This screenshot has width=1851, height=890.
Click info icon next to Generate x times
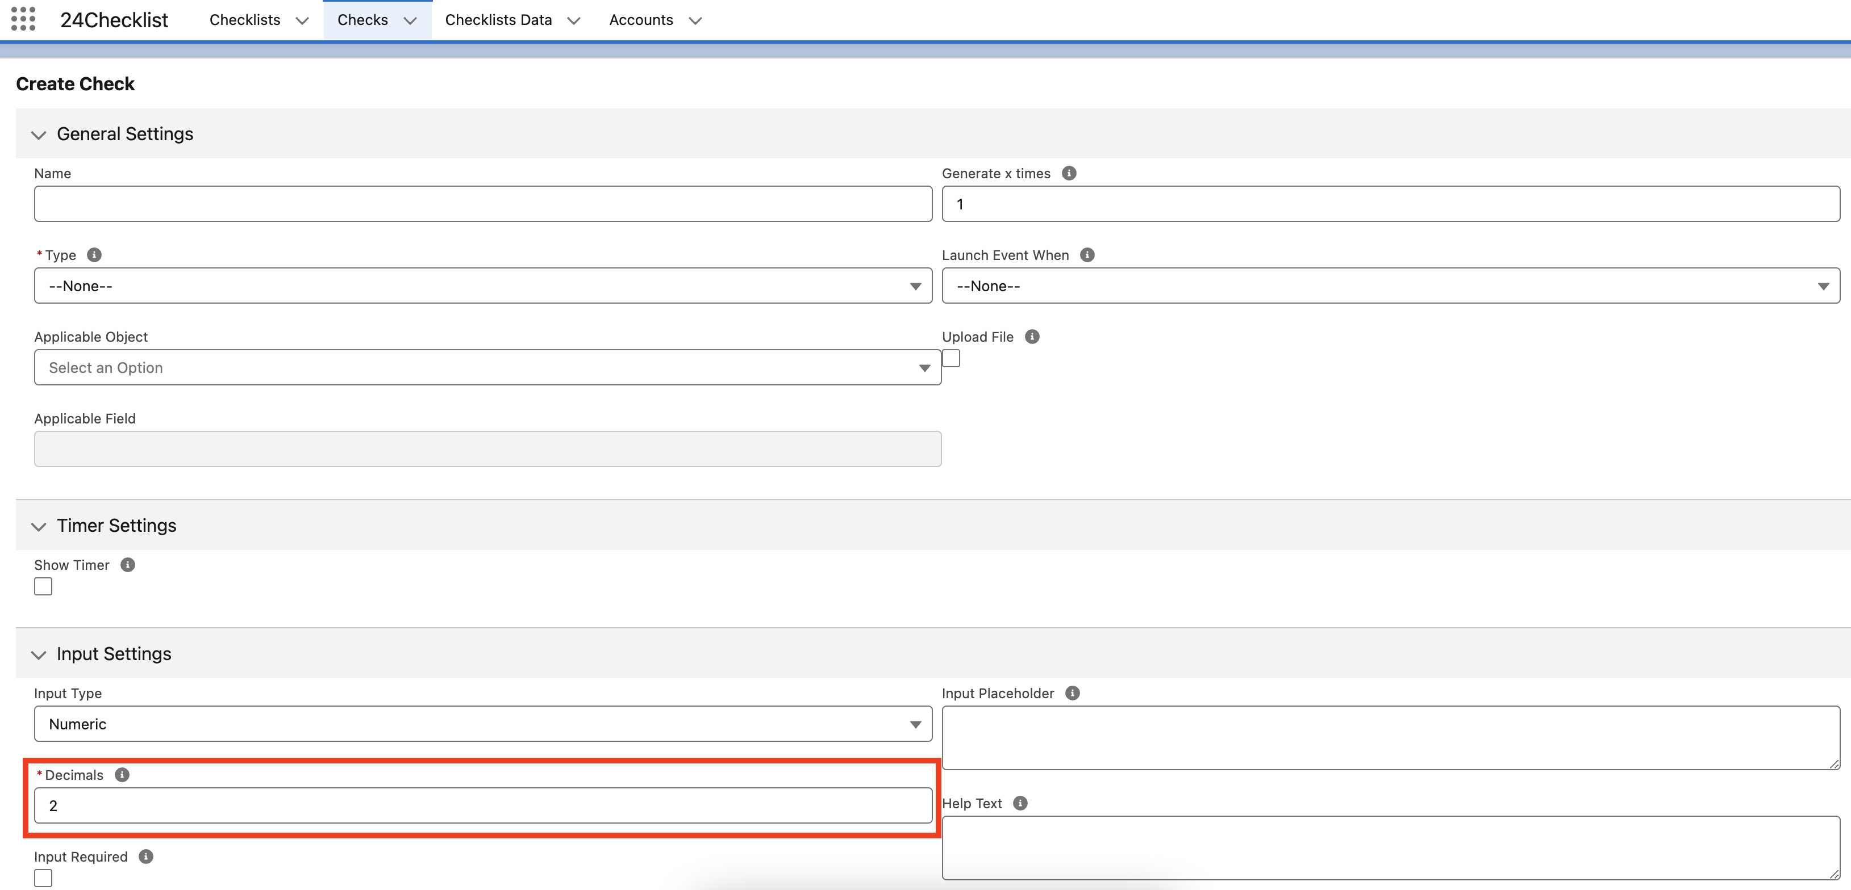pyautogui.click(x=1069, y=173)
